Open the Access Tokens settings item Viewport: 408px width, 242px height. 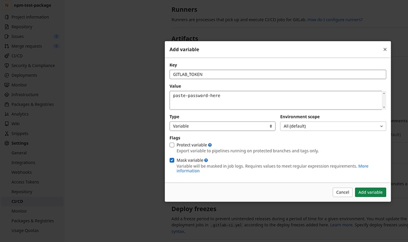(25, 182)
